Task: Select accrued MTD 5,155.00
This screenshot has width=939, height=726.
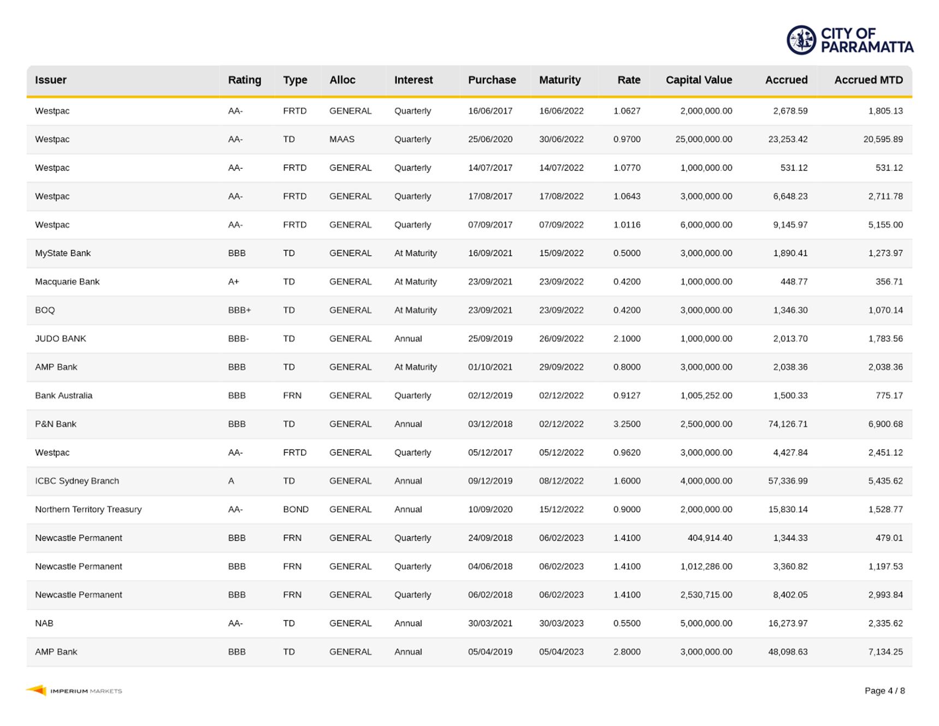Action: pyautogui.click(x=885, y=225)
